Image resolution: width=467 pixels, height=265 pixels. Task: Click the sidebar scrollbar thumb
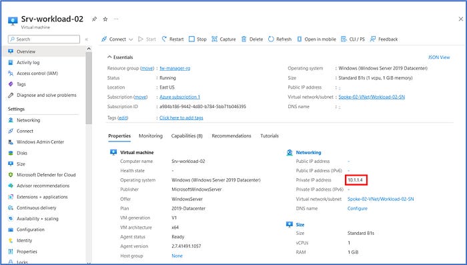[x=89, y=88]
